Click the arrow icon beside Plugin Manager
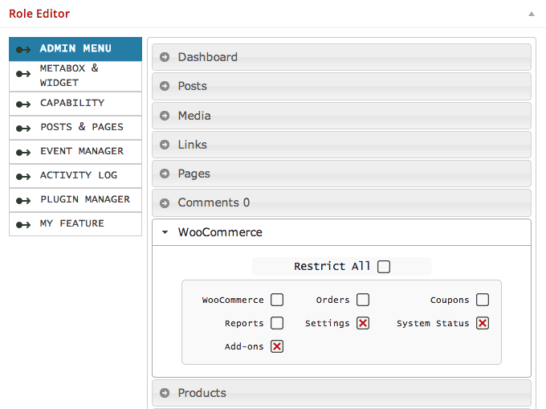The width and height of the screenshot is (546, 409). [23, 201]
